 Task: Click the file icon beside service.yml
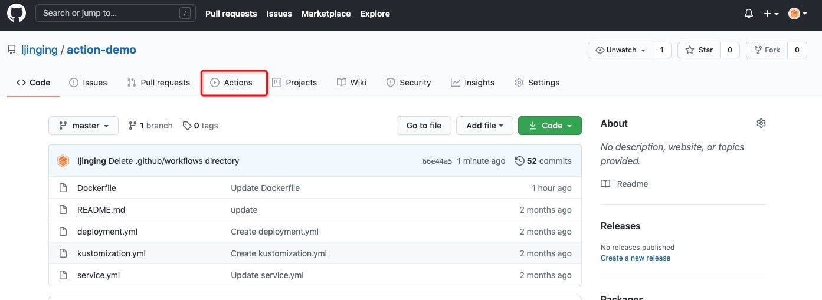63,275
